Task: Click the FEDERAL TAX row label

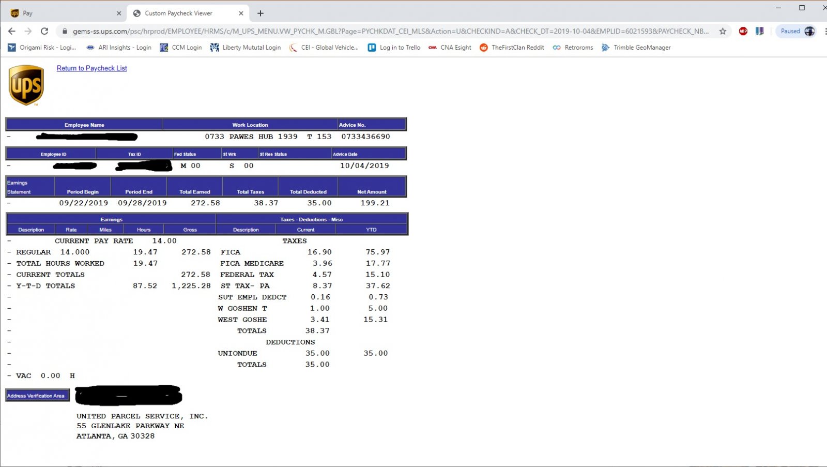Action: (x=247, y=275)
